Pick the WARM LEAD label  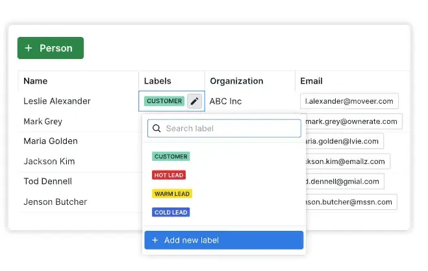(172, 193)
